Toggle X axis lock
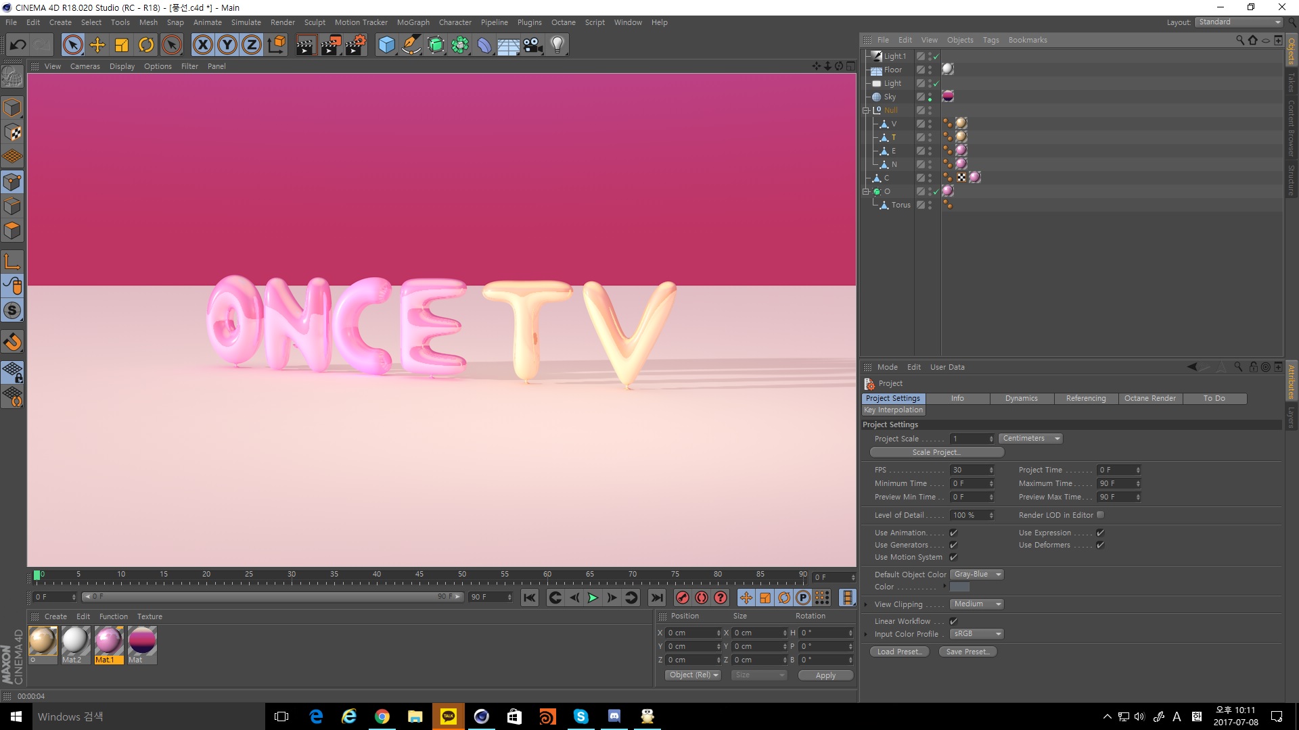Image resolution: width=1299 pixels, height=730 pixels. (x=202, y=45)
